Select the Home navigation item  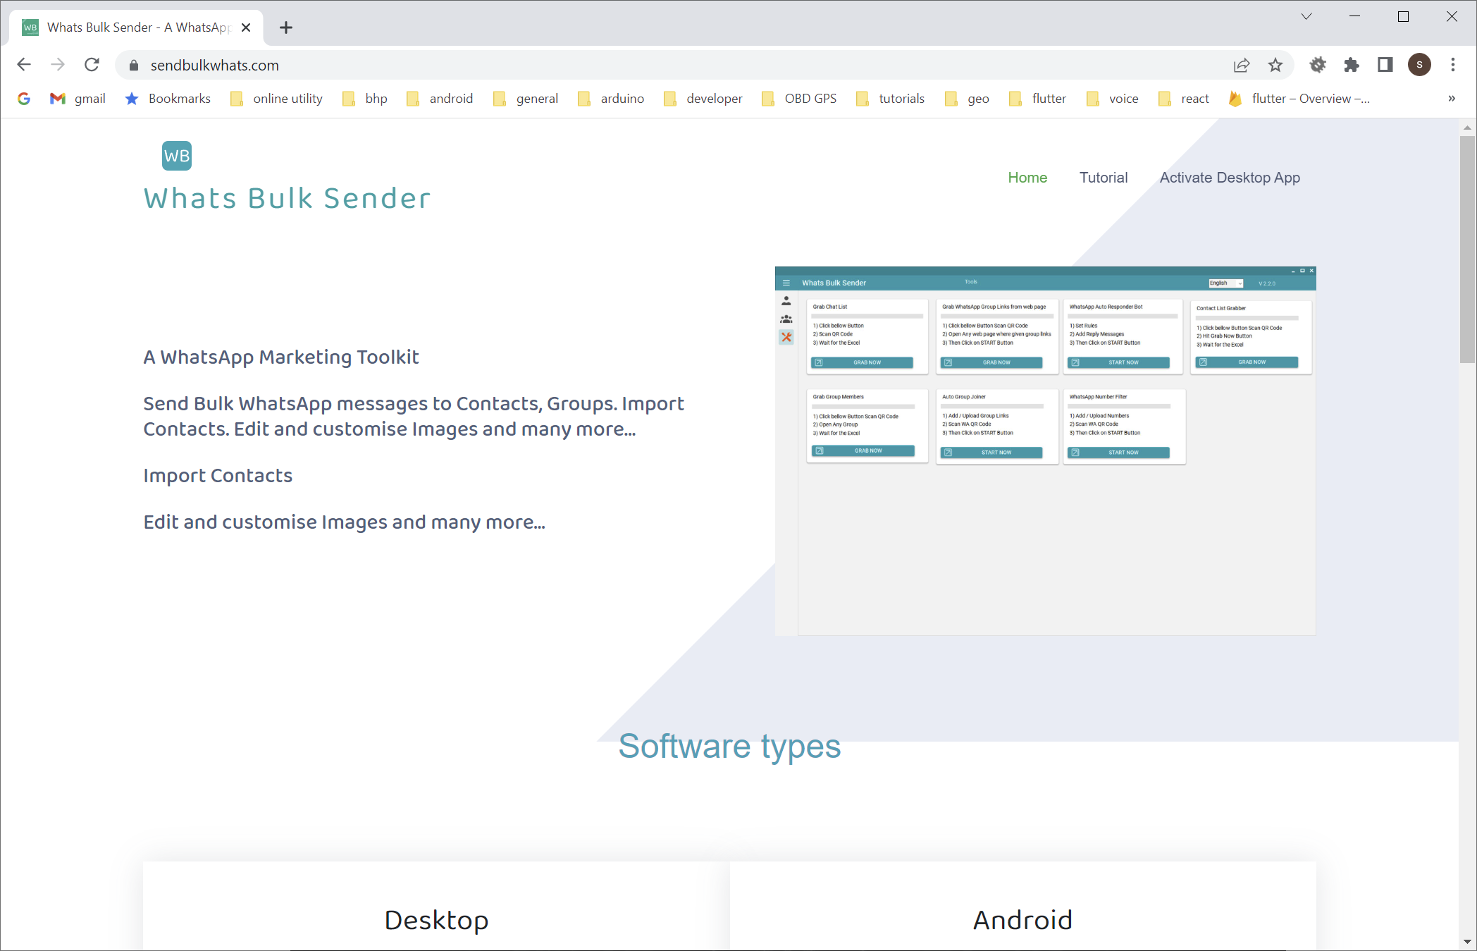point(1027,178)
